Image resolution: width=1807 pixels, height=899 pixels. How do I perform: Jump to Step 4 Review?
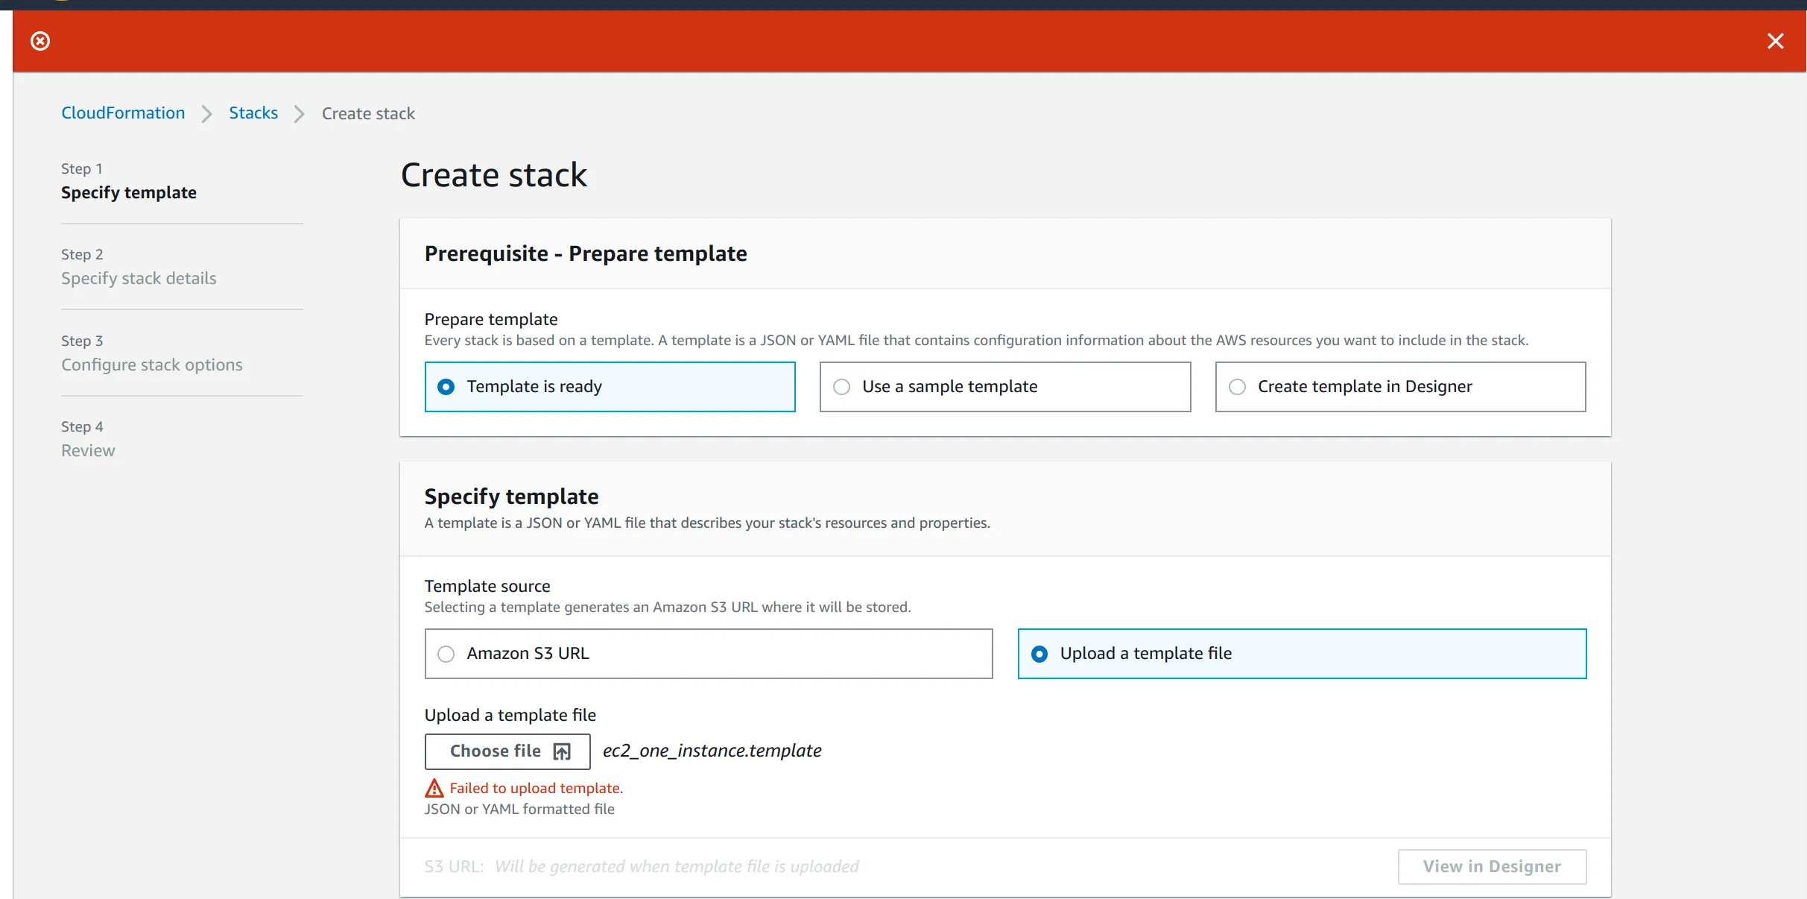(x=88, y=450)
